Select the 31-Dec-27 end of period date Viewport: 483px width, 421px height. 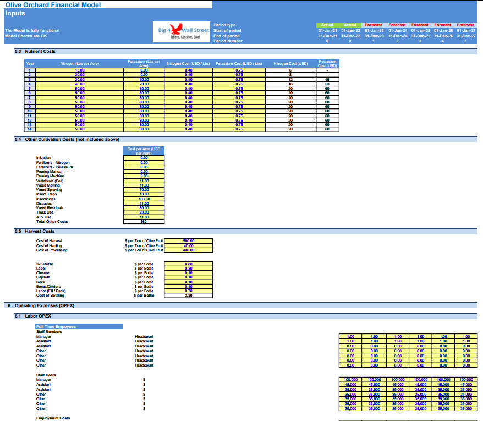(x=466, y=36)
